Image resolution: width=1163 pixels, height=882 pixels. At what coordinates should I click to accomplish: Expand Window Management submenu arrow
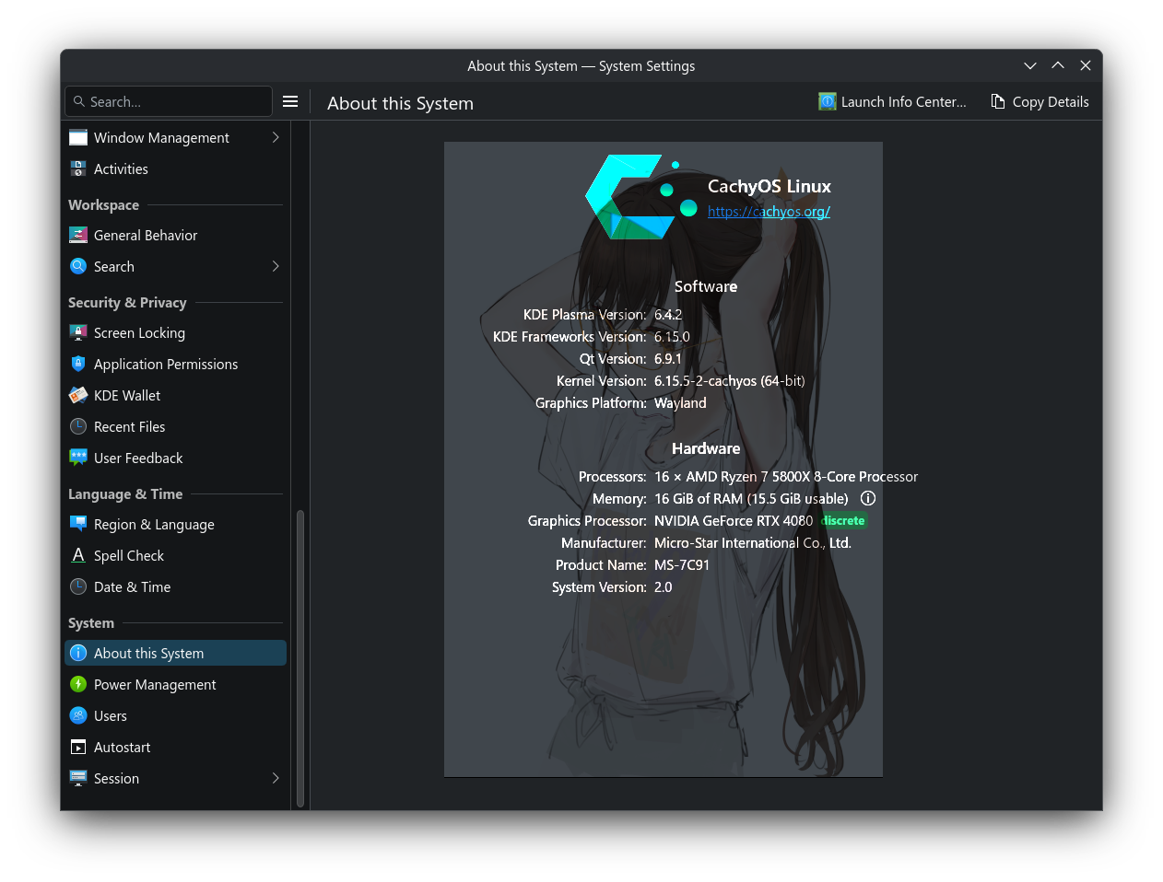pyautogui.click(x=276, y=137)
